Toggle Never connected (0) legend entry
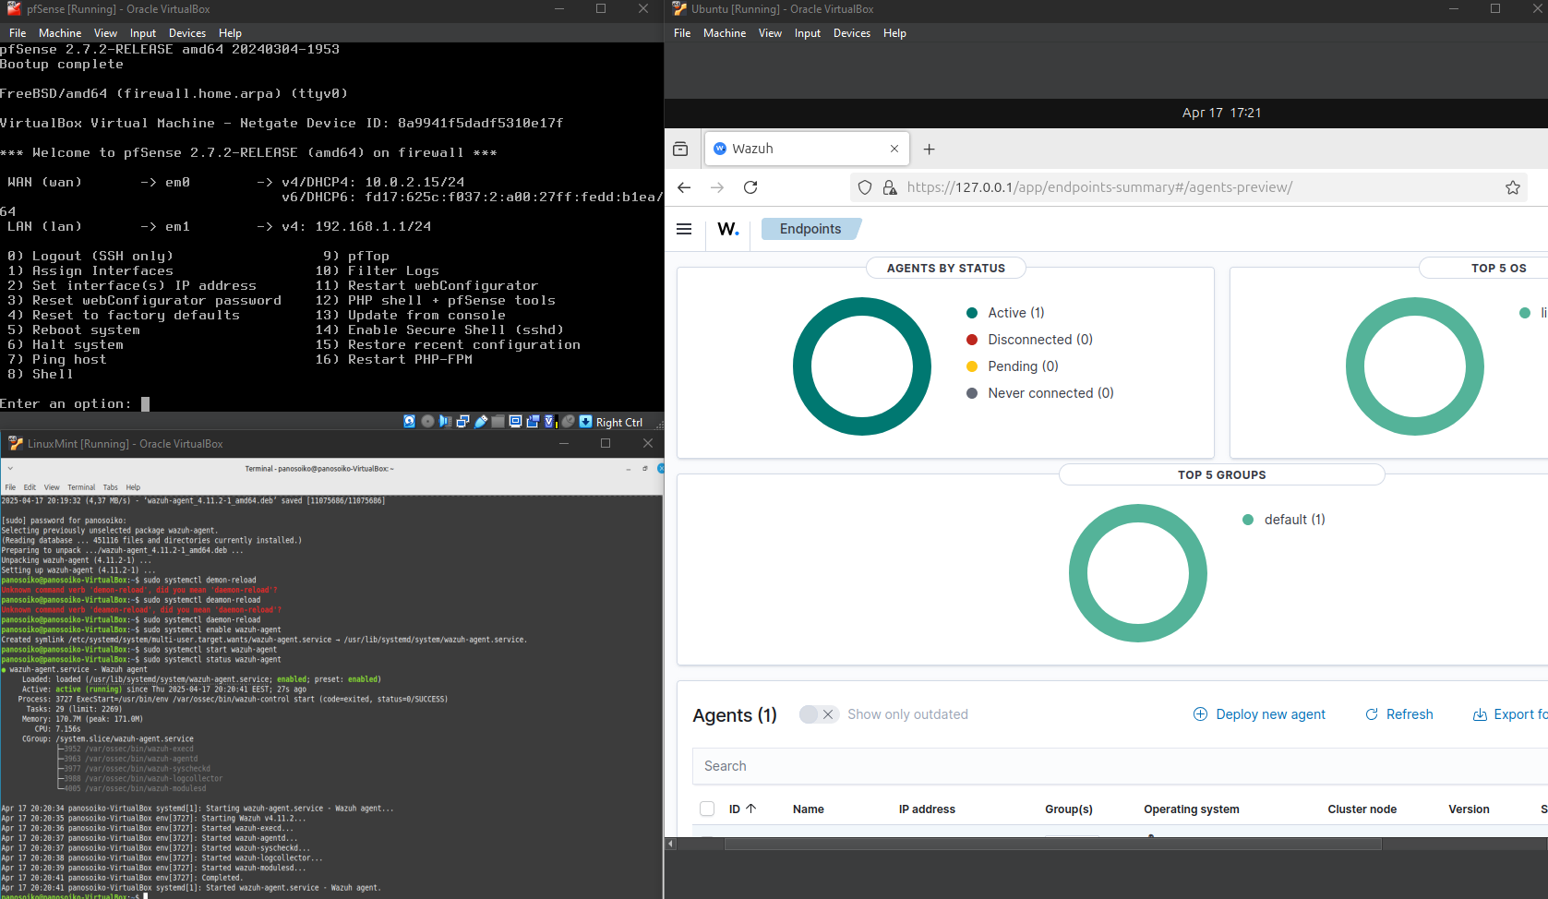The height and width of the screenshot is (899, 1548). point(1039,393)
